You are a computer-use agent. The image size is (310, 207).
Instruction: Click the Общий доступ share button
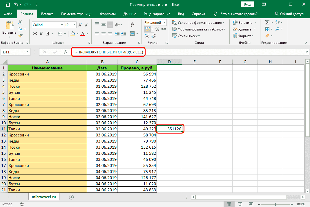pyautogui.click(x=289, y=14)
